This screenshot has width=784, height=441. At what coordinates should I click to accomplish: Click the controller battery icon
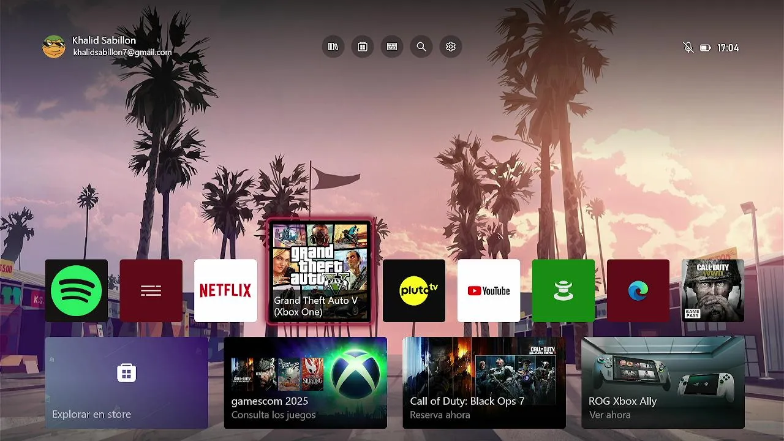pos(705,48)
